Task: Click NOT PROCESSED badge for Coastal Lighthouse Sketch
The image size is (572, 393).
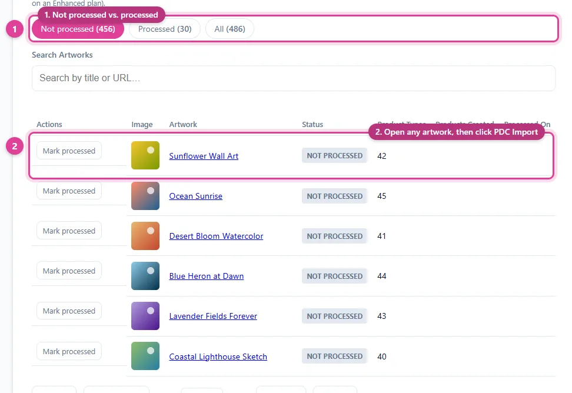Action: point(334,356)
